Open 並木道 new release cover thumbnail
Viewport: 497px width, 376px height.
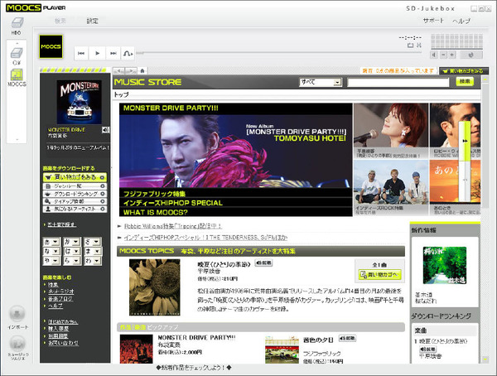[x=444, y=265]
